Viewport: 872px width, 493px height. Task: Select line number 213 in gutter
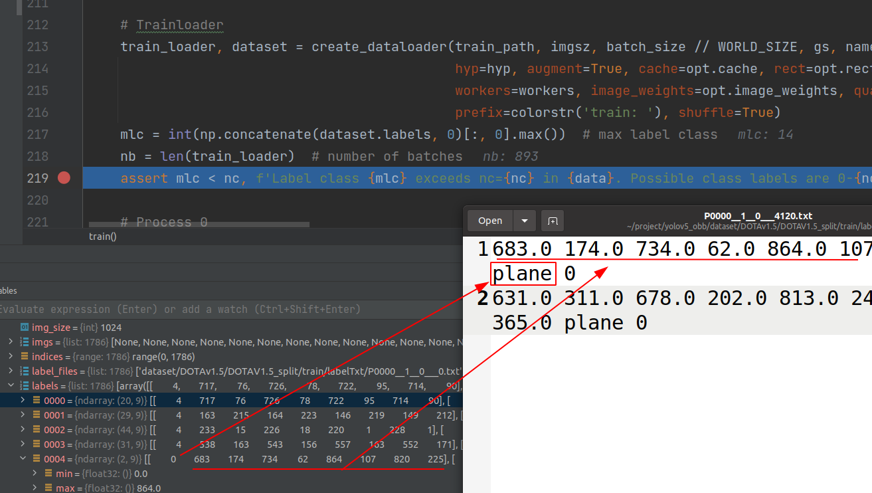click(x=37, y=47)
